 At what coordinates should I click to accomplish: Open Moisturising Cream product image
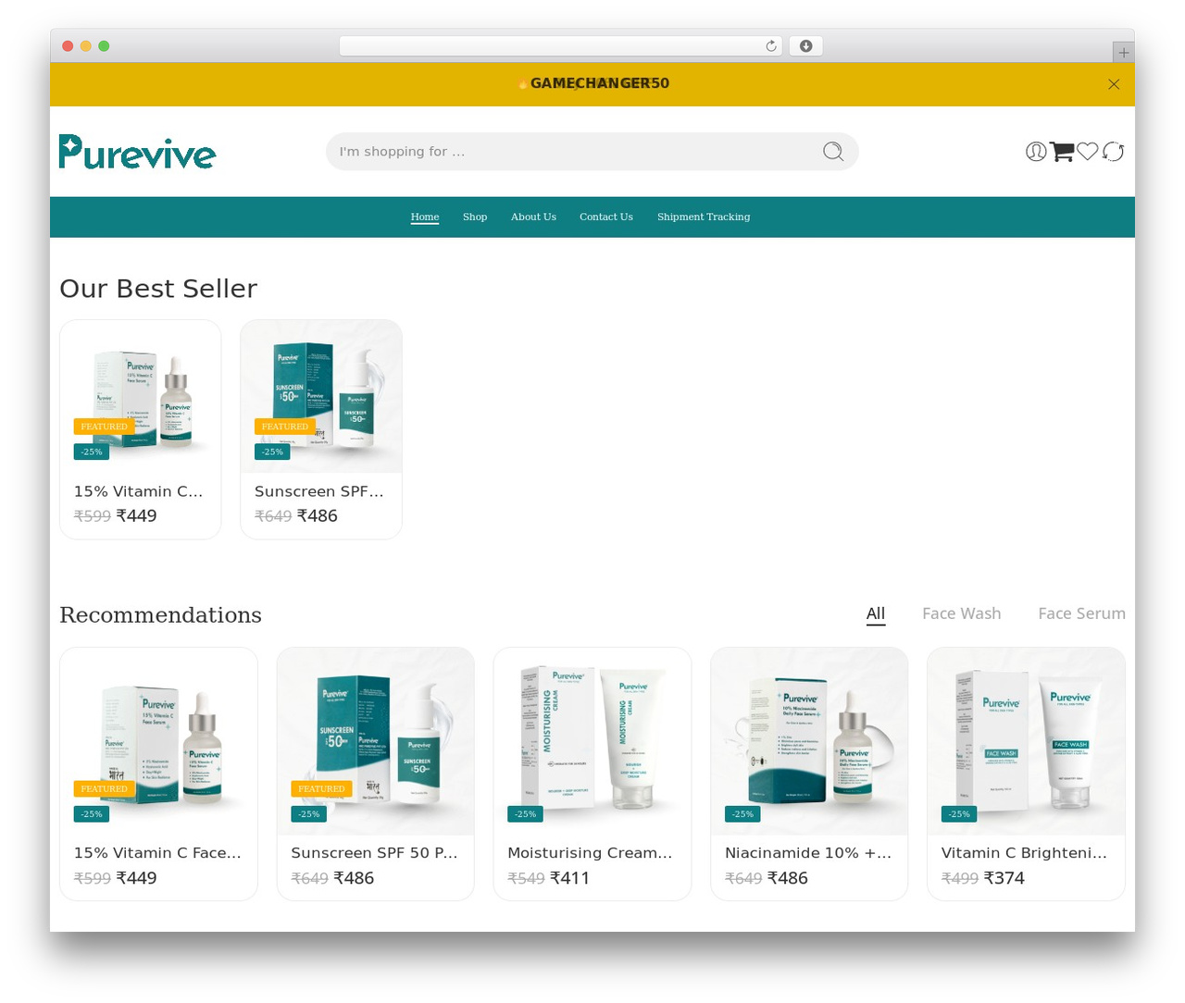[592, 741]
